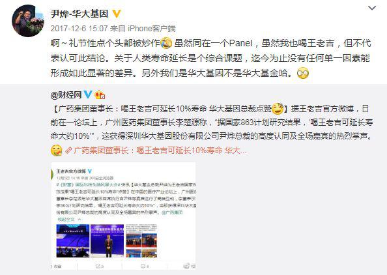Click the yellow V verification badge

pos(117,14)
